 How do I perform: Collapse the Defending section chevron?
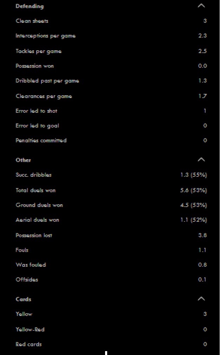click(x=201, y=6)
